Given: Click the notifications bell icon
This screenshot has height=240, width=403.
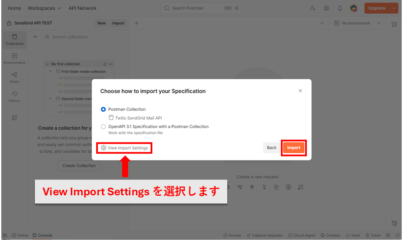Looking at the screenshot, I should pos(340,8).
